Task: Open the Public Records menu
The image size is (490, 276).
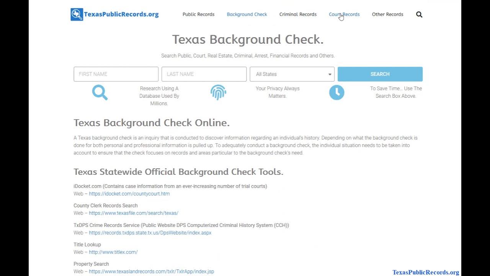Action: tap(198, 15)
